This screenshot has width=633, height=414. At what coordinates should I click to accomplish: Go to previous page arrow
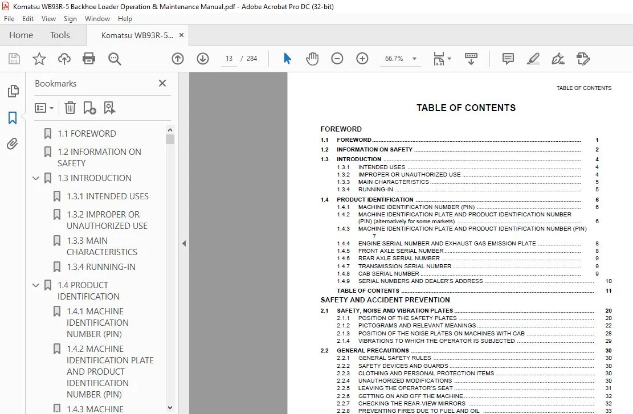[178, 59]
